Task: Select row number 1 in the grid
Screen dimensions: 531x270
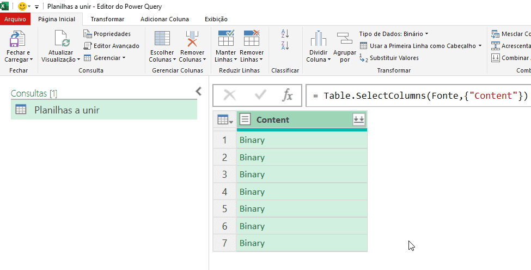Action: pos(224,140)
